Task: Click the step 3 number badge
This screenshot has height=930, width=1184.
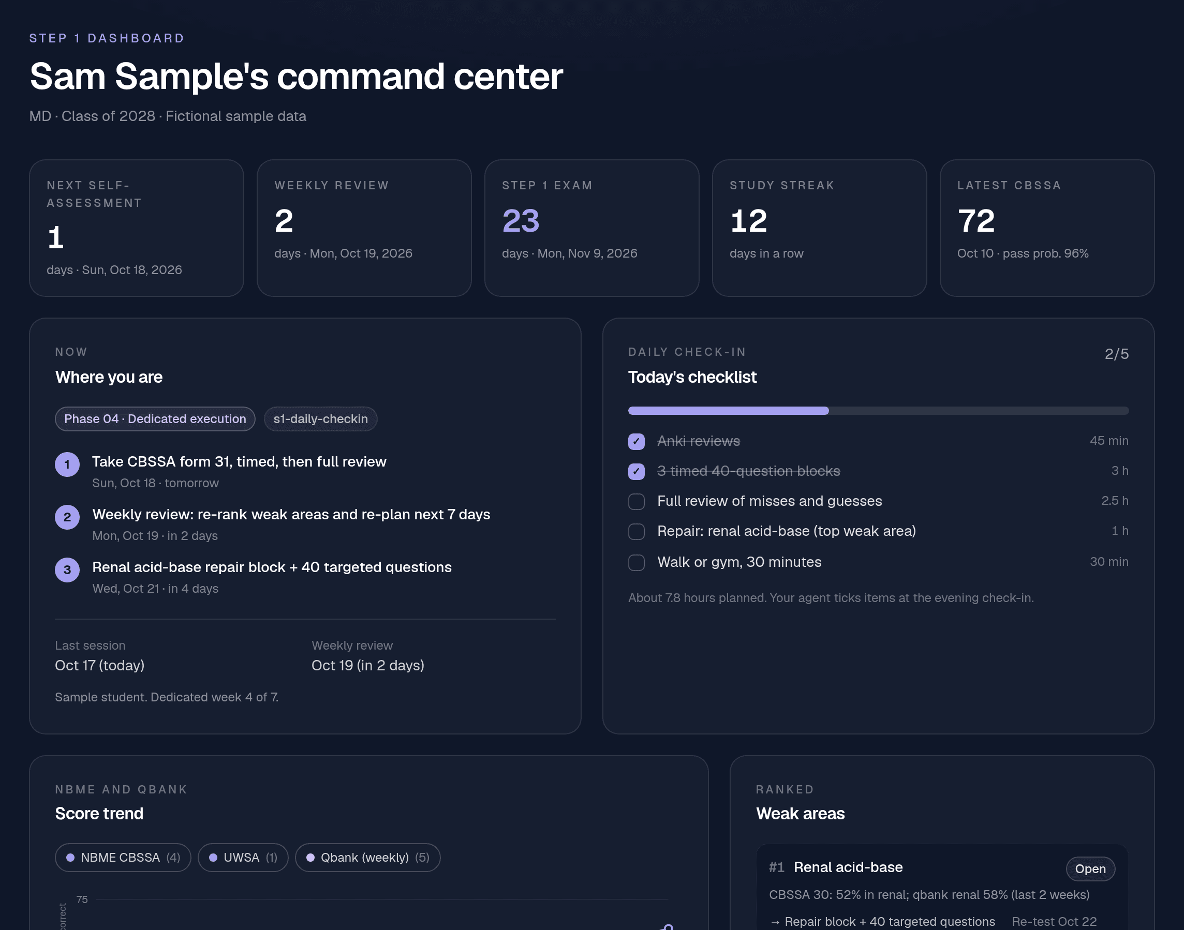Action: tap(67, 569)
